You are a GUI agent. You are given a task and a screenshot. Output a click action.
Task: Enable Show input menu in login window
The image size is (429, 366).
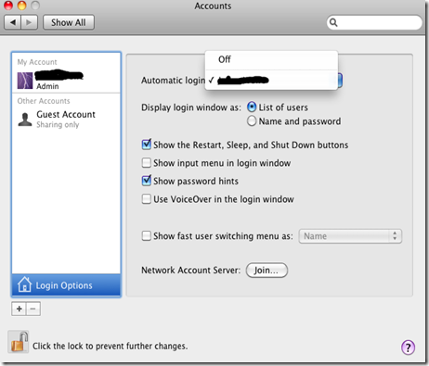point(147,163)
